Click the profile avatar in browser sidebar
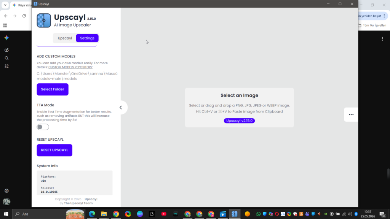The height and width of the screenshot is (219, 390). pos(7,202)
